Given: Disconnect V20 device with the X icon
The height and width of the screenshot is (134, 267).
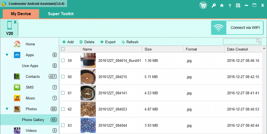Looking at the screenshot, I should [15, 22].
